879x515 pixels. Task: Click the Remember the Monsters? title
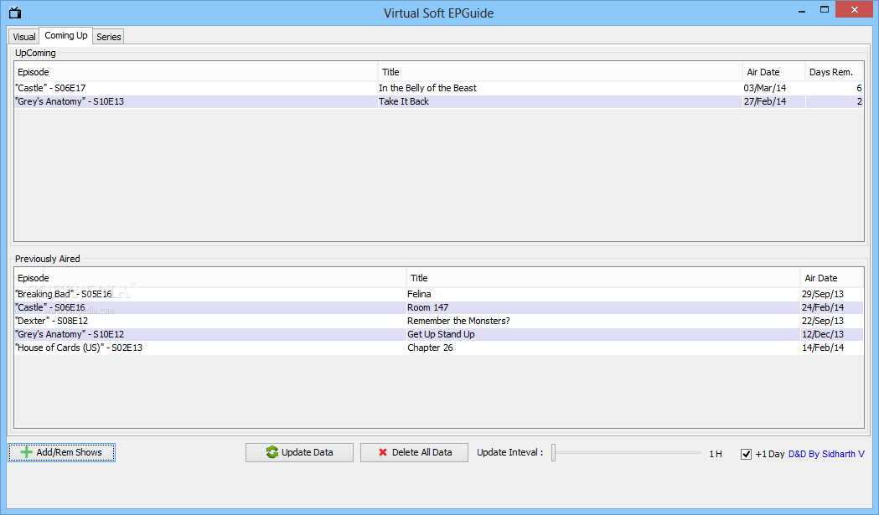coord(458,321)
